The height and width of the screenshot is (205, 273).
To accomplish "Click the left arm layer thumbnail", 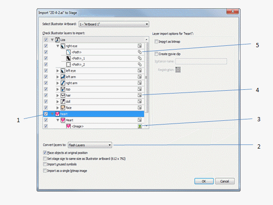I will coord(63,77).
